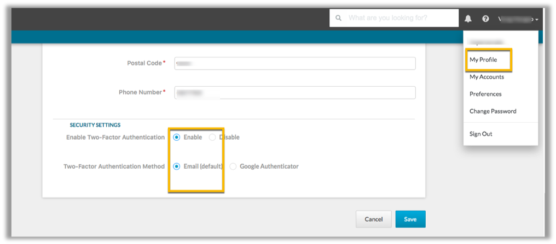Click the blurred first item in user menu

pos(486,42)
